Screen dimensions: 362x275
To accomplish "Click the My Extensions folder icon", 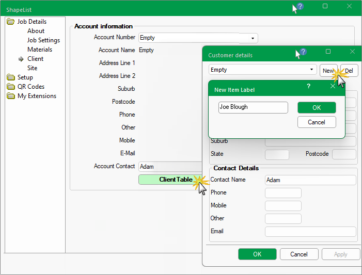I will point(10,96).
